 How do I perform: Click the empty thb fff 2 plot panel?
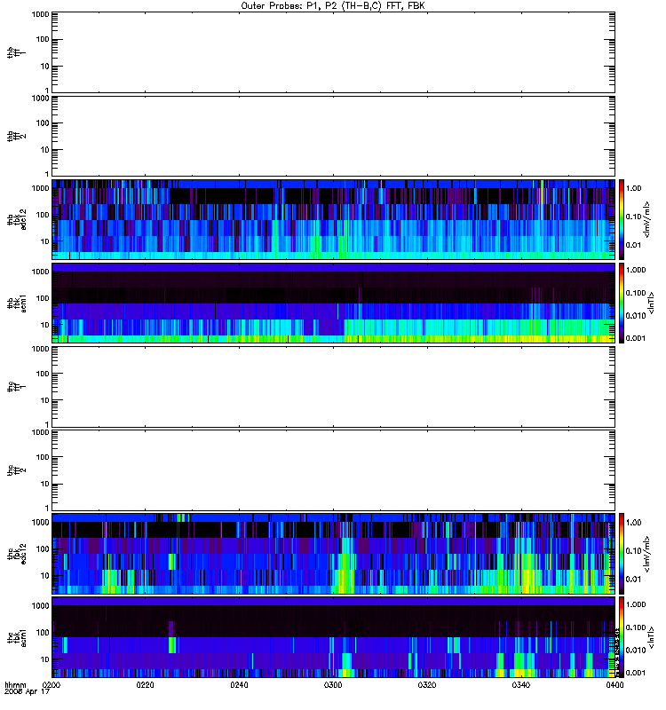click(x=334, y=136)
